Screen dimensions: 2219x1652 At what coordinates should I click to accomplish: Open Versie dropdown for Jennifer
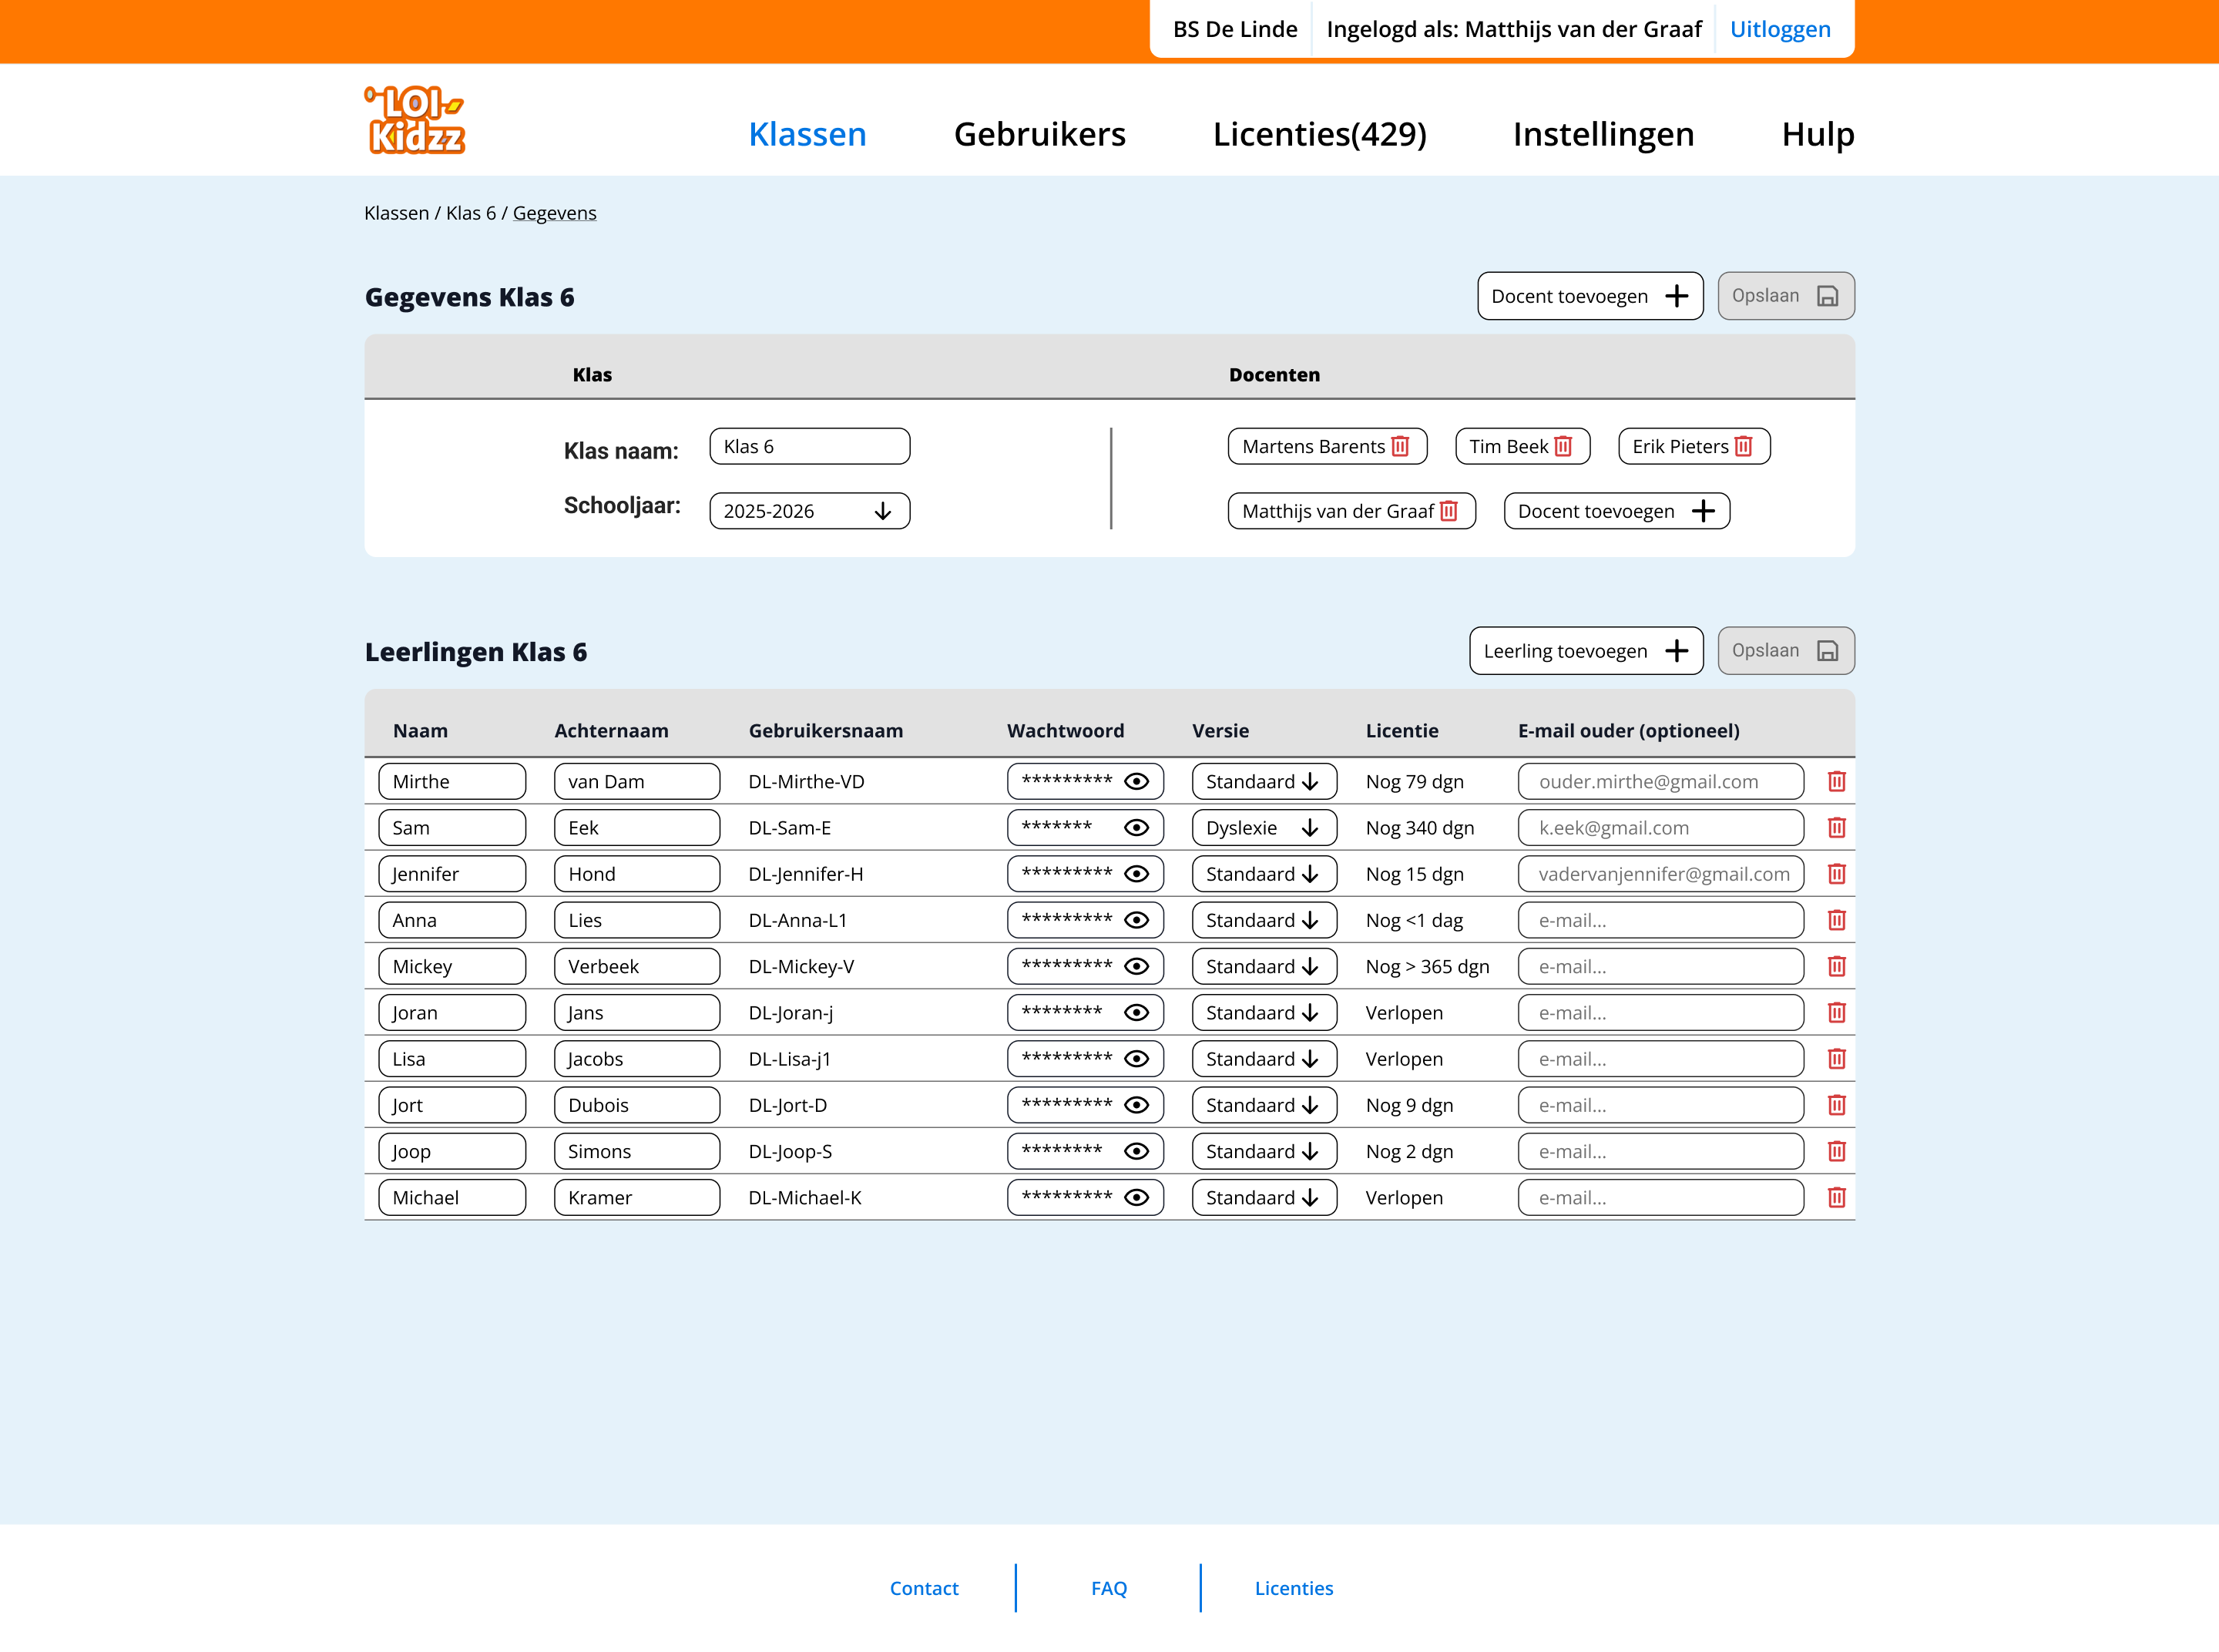tap(1264, 873)
